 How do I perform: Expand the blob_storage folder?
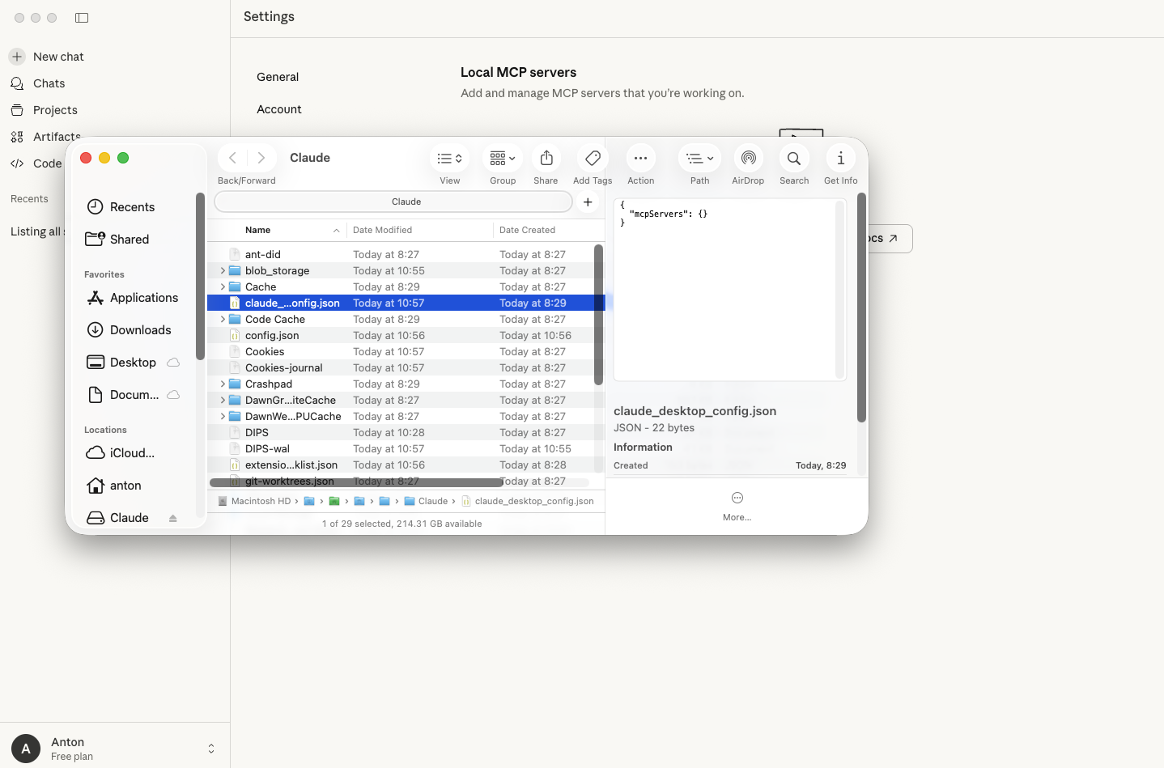[x=223, y=271]
